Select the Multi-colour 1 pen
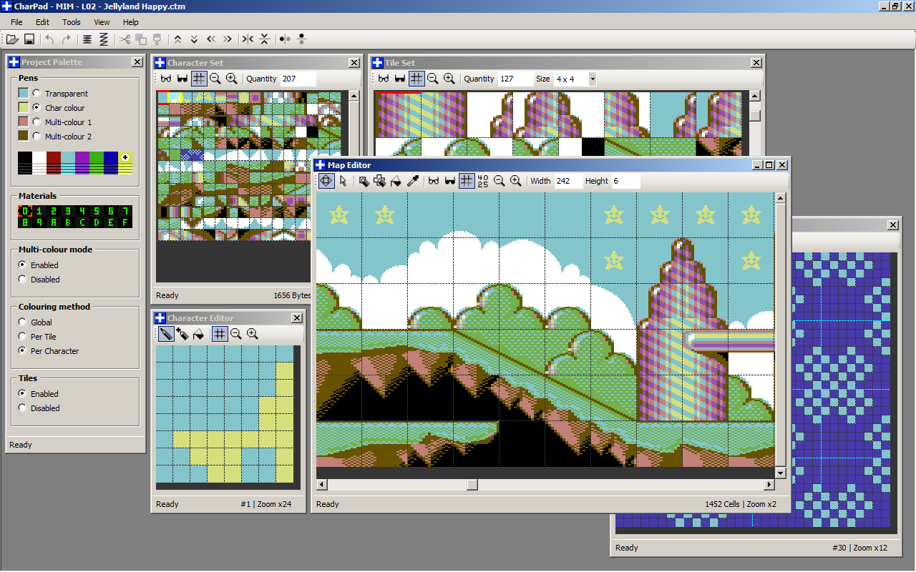The height and width of the screenshot is (572, 916). tap(36, 122)
